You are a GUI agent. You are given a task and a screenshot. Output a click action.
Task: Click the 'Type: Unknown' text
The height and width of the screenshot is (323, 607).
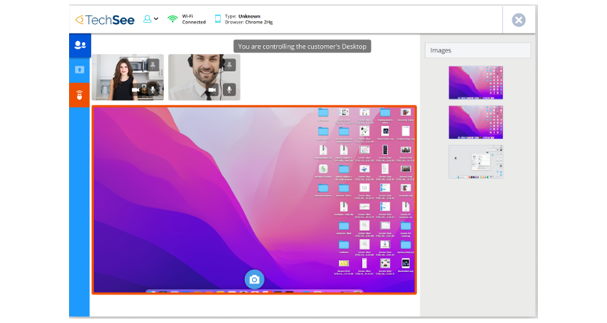pyautogui.click(x=243, y=16)
